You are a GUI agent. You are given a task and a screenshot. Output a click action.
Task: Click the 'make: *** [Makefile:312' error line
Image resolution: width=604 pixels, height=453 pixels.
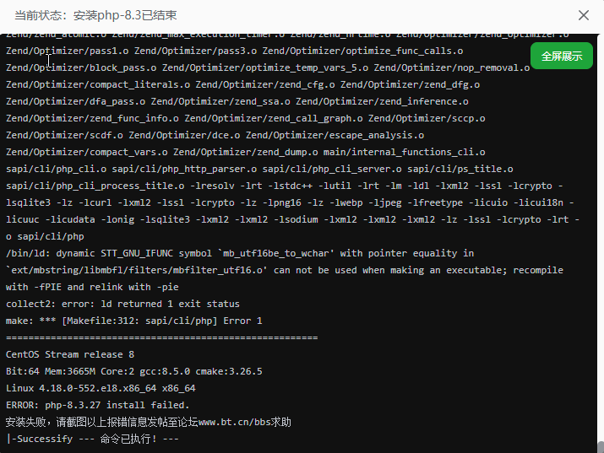pyautogui.click(x=133, y=321)
